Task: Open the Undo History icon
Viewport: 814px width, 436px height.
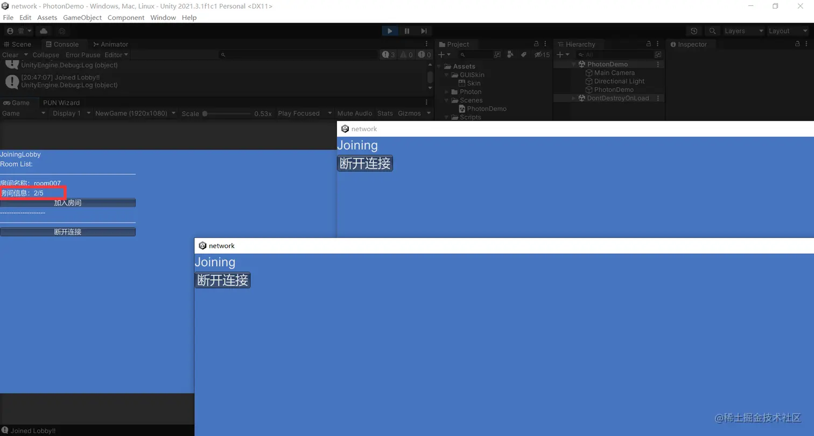Action: coord(694,31)
